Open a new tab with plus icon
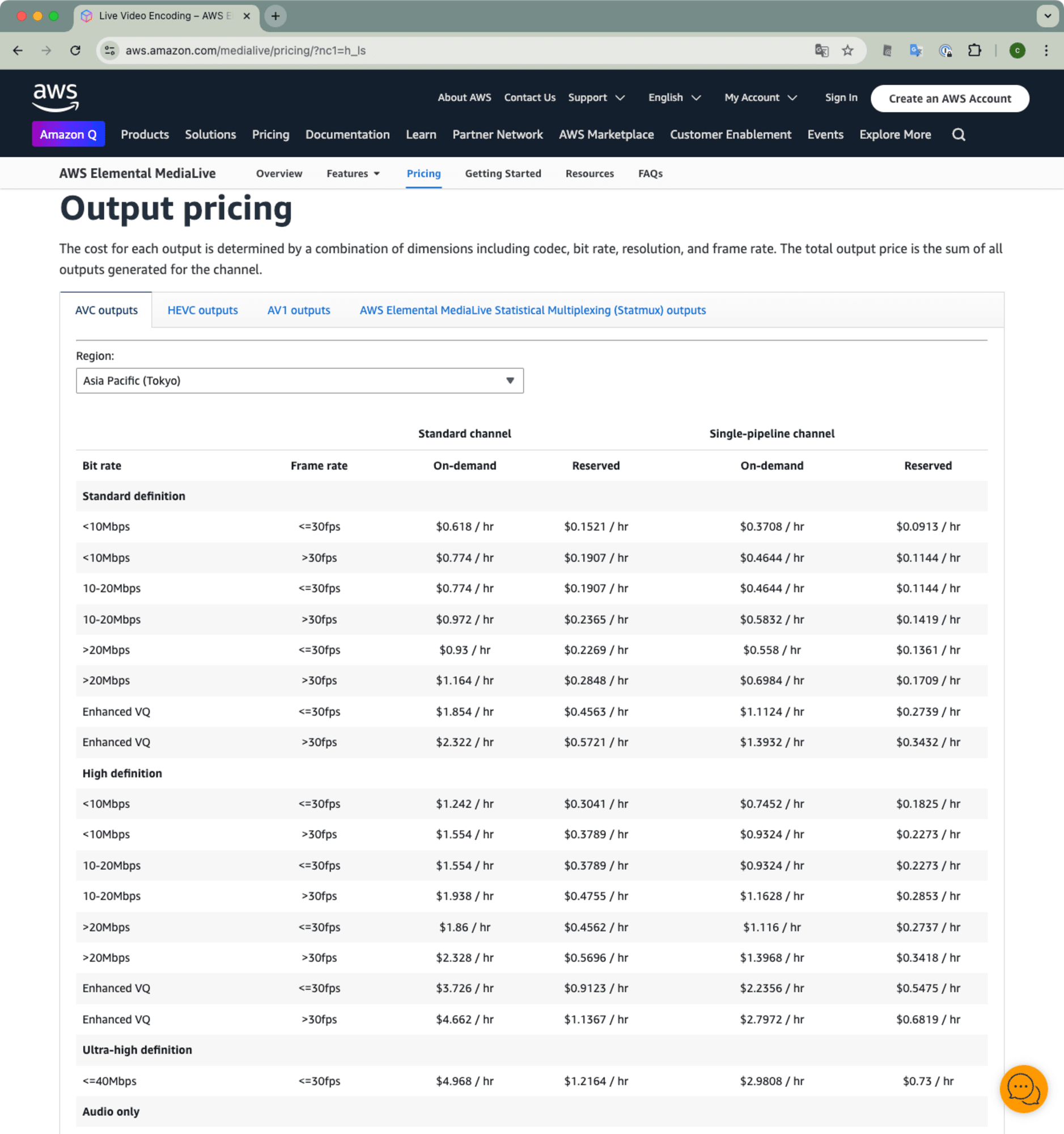The image size is (1064, 1134). tap(275, 16)
